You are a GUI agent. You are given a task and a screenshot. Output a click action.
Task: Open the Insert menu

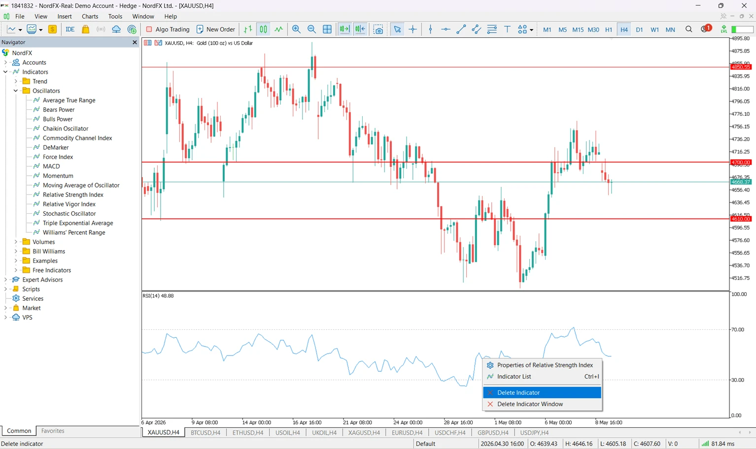(x=65, y=16)
